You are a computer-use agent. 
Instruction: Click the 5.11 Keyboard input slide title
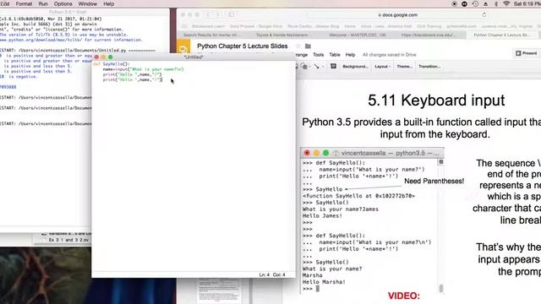436,100
